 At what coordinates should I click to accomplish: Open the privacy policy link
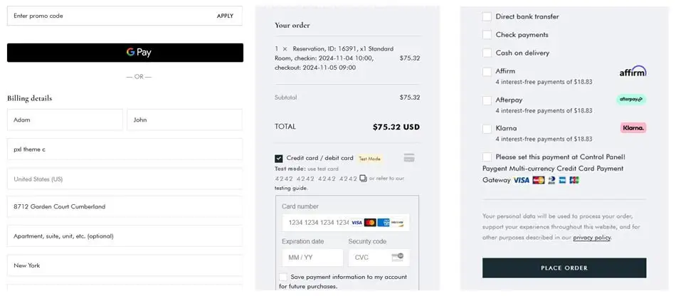pyautogui.click(x=591, y=238)
